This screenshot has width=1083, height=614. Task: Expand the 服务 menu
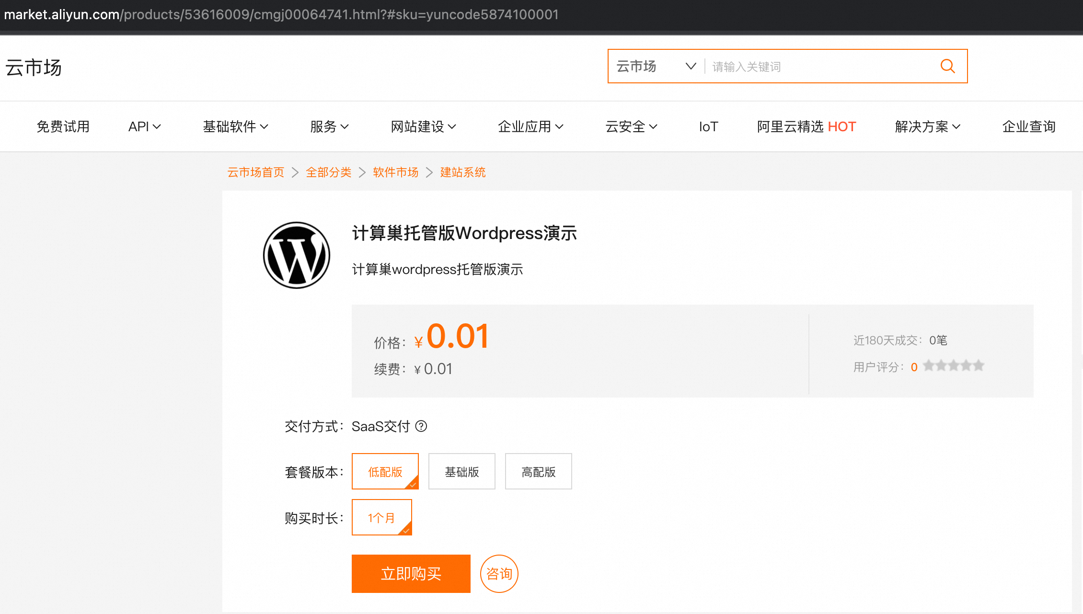329,126
